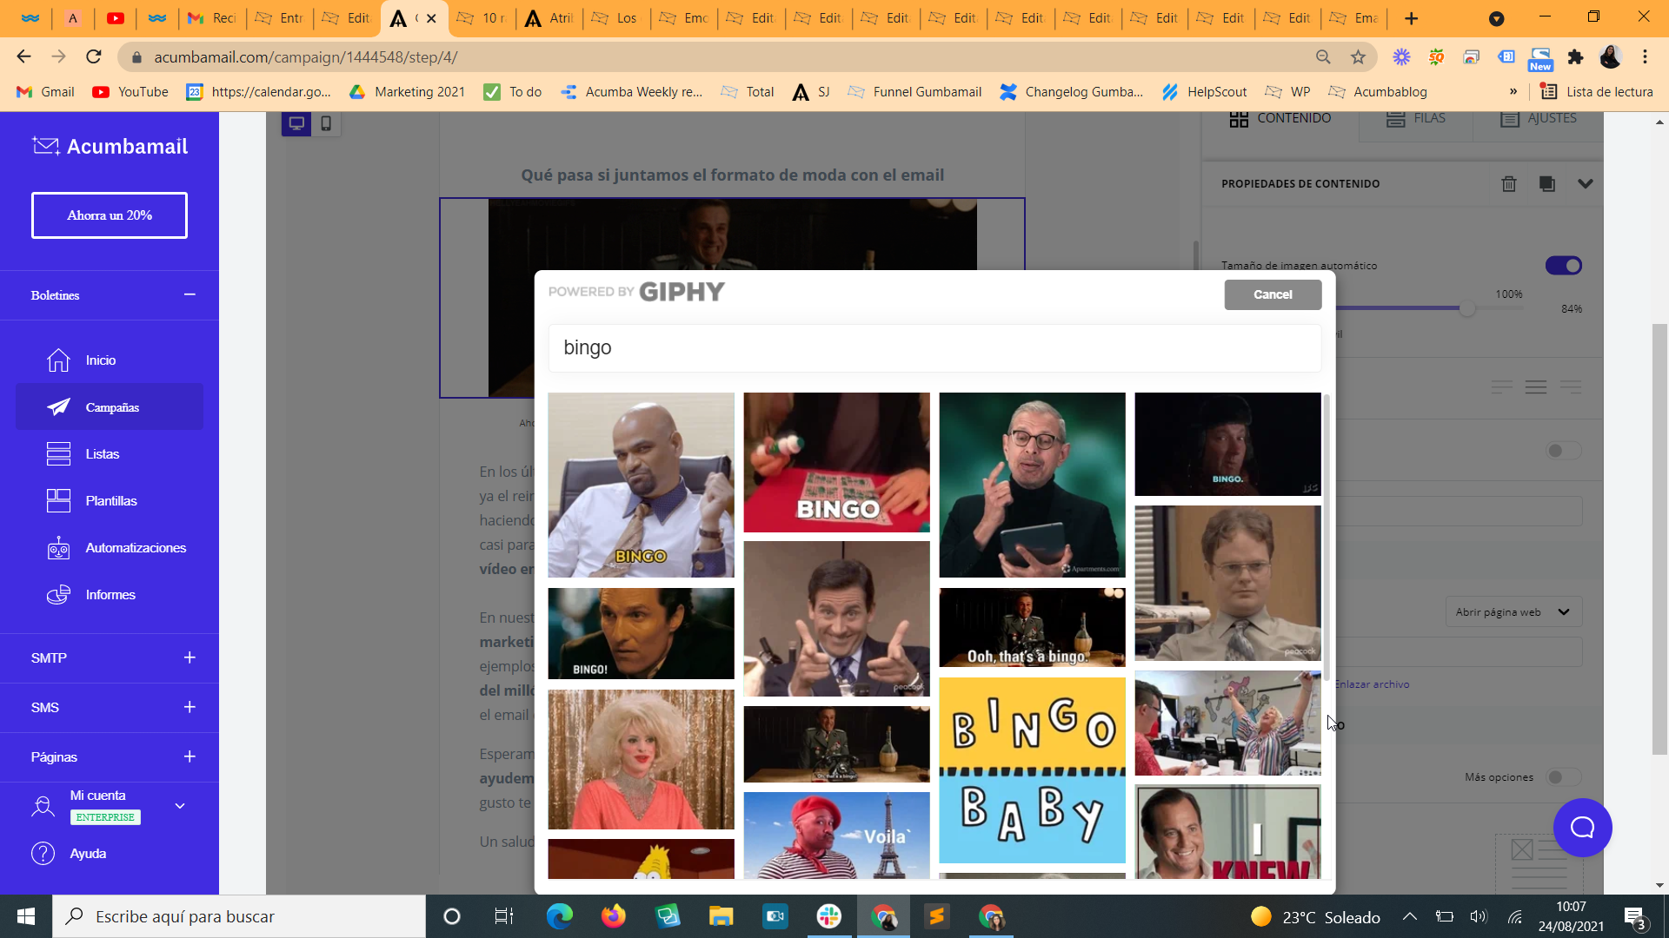This screenshot has height=938, width=1669.
Task: Toggle the Más opciones switch
Action: (1564, 777)
